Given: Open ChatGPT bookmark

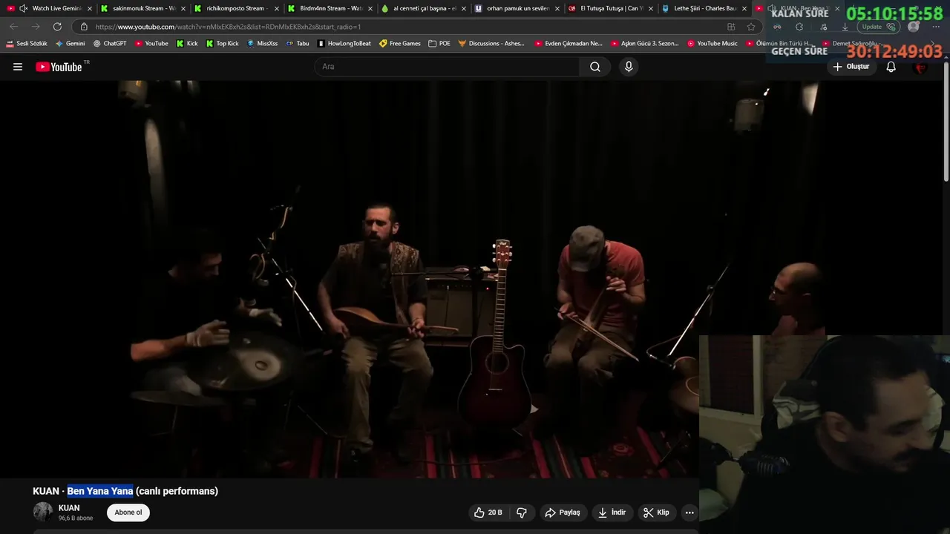Looking at the screenshot, I should point(110,44).
